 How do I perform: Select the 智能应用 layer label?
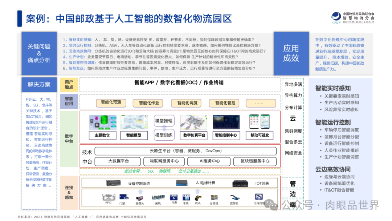tap(69, 101)
